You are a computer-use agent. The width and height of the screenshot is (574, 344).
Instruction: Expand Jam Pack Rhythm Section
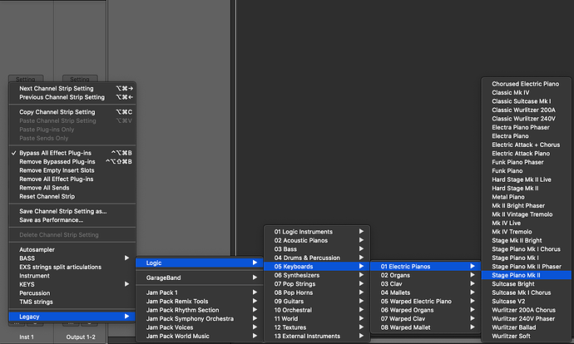(x=199, y=310)
